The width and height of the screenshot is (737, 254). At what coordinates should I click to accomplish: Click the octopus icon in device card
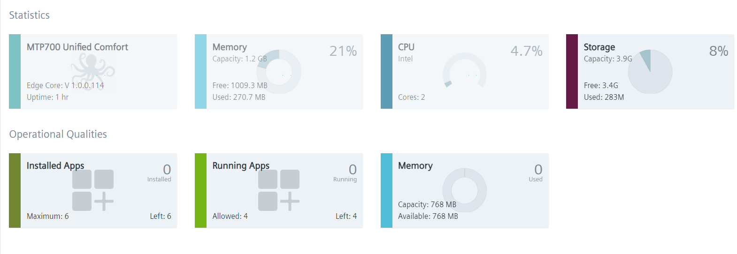coord(92,68)
